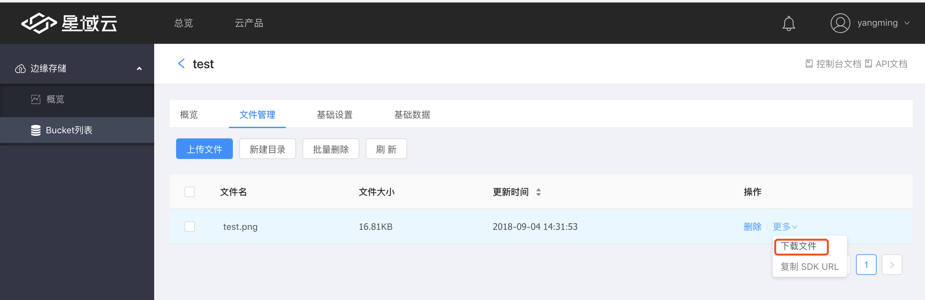Click the document icon beside API文档
The image size is (925, 300).
869,63
